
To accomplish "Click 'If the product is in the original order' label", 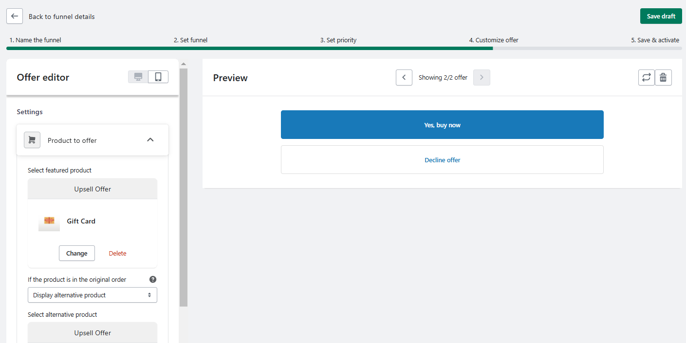I will [77, 279].
